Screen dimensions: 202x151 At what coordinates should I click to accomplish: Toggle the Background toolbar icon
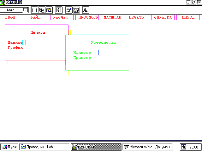pos(76,10)
